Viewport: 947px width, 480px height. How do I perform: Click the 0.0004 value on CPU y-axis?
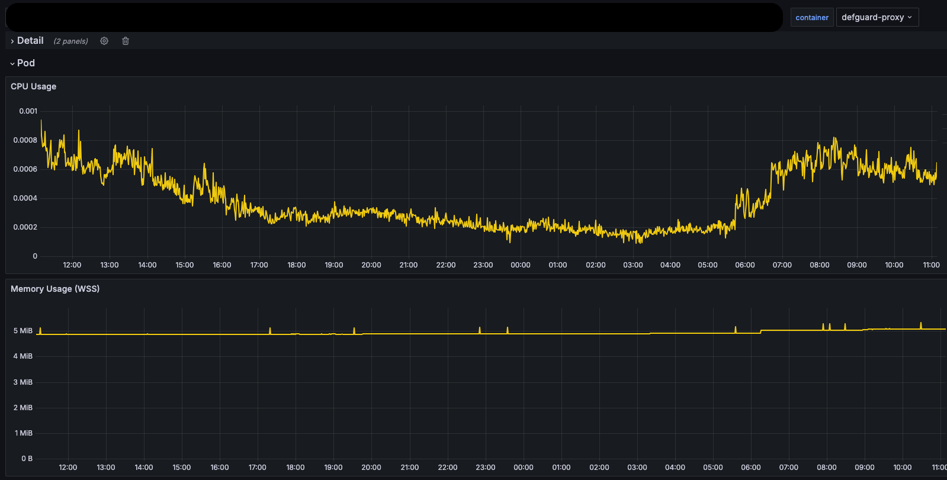point(25,198)
